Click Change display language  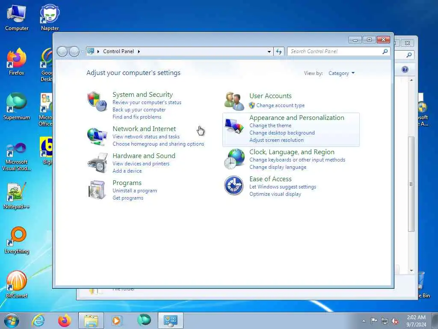tap(278, 167)
